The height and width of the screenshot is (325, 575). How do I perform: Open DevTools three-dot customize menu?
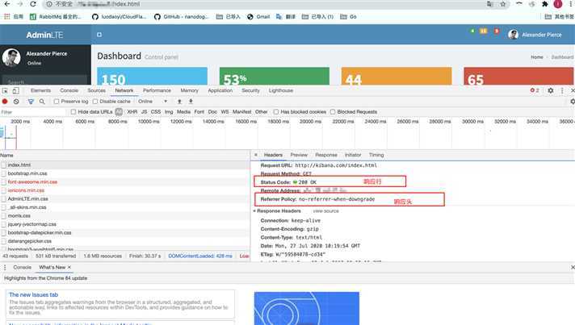click(562, 90)
